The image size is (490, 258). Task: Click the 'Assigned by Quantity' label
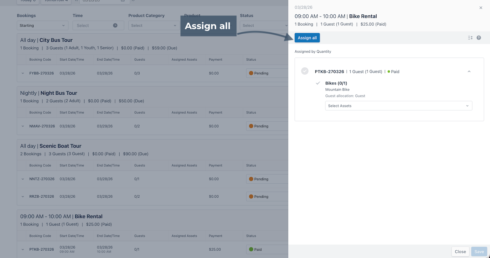[x=313, y=52]
